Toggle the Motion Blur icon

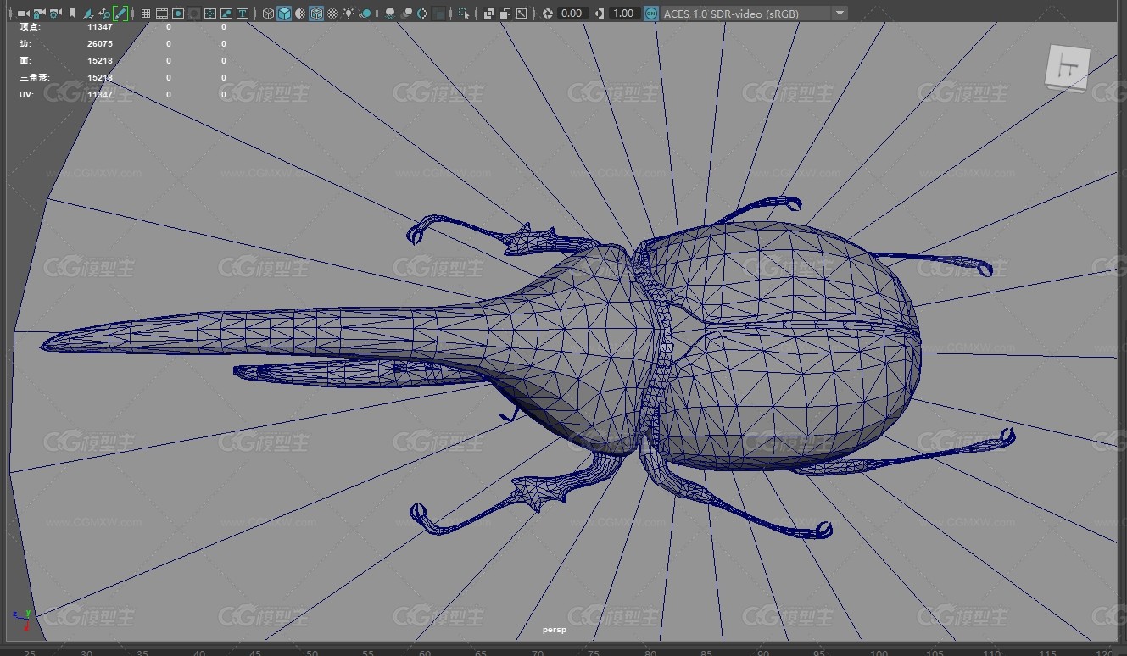[x=406, y=14]
